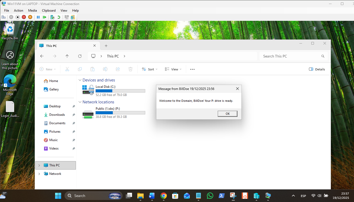
Task: Open WhatsApp from the taskbar
Action: click(210, 196)
